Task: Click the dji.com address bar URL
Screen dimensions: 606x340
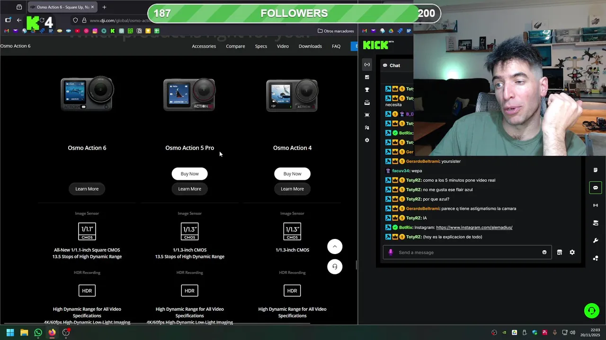Action: tap(120, 20)
